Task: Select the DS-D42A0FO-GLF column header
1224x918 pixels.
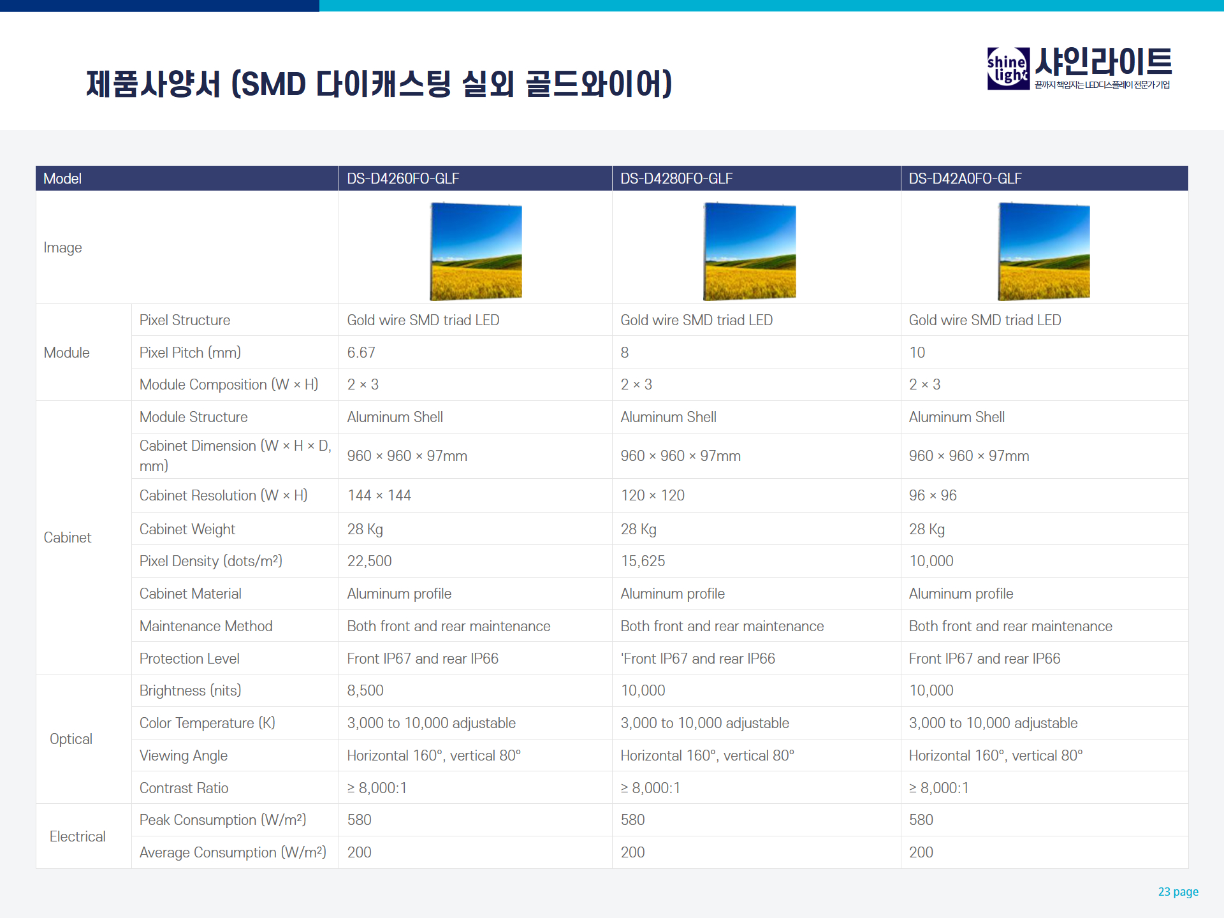Action: click(x=965, y=178)
